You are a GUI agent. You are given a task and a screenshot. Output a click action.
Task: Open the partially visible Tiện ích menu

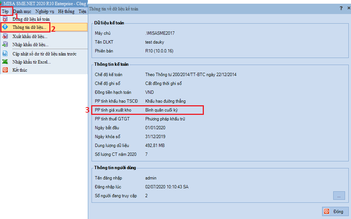[x=83, y=11]
